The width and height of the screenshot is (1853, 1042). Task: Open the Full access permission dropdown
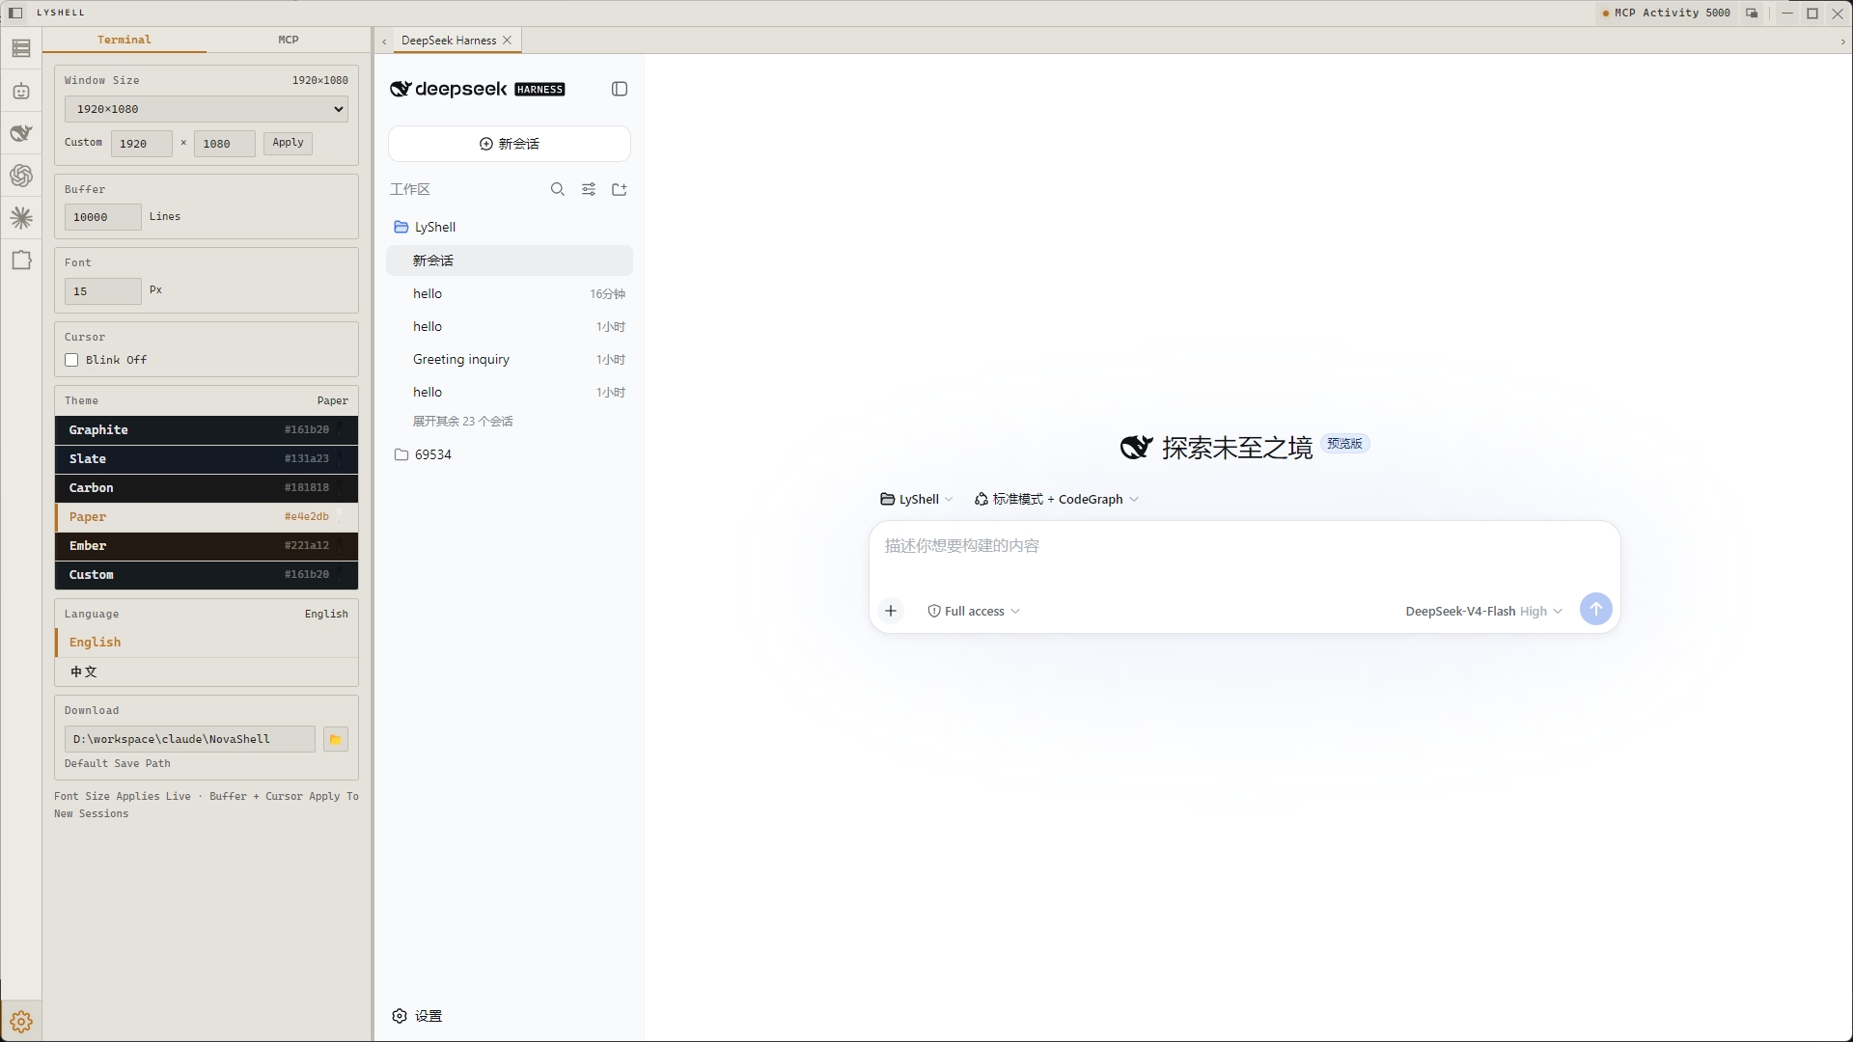(973, 611)
